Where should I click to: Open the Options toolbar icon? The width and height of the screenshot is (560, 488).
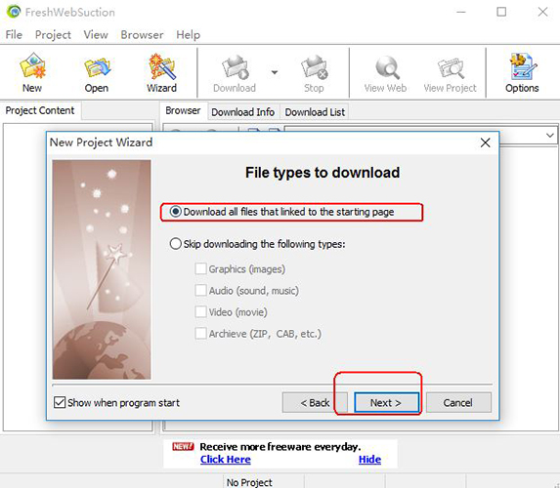(522, 73)
